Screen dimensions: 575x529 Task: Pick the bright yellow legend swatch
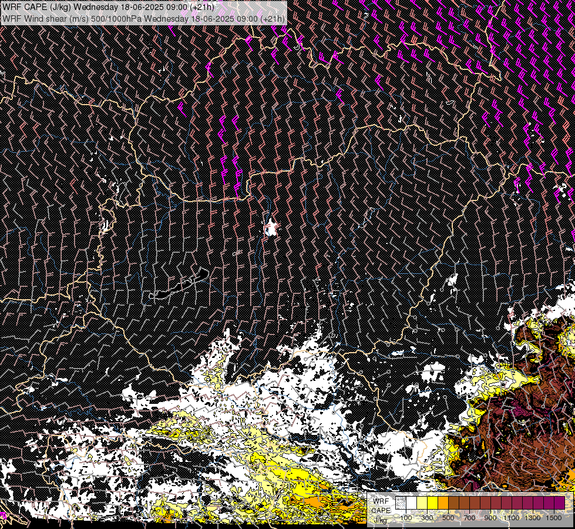[x=433, y=503]
